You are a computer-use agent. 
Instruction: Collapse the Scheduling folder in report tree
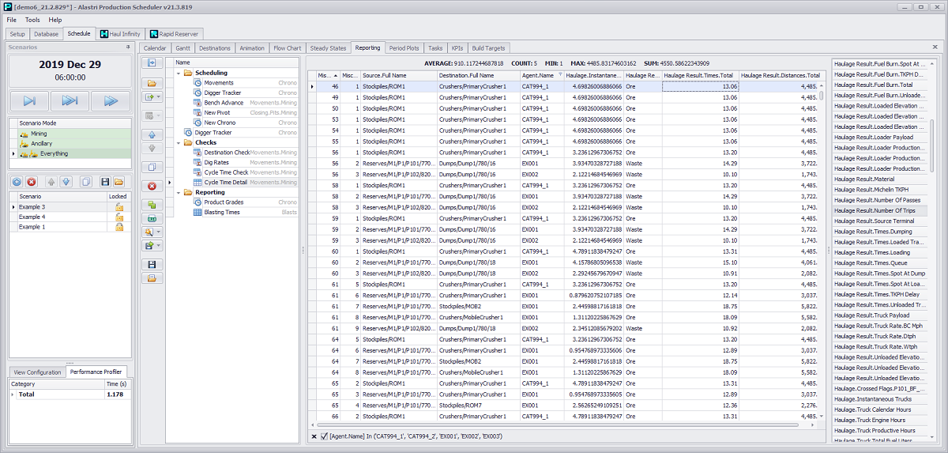click(x=179, y=73)
